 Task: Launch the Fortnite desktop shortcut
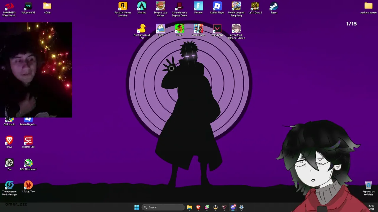(198, 8)
